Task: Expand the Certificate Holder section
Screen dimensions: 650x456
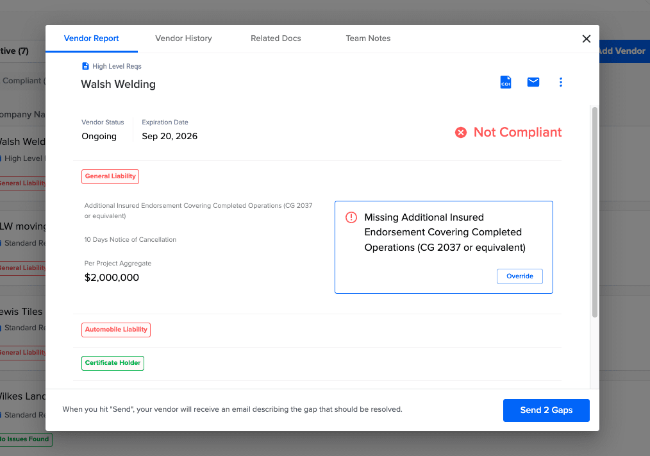Action: (113, 363)
